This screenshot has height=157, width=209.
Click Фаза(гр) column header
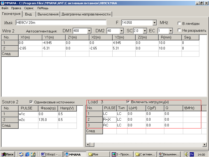(48, 108)
